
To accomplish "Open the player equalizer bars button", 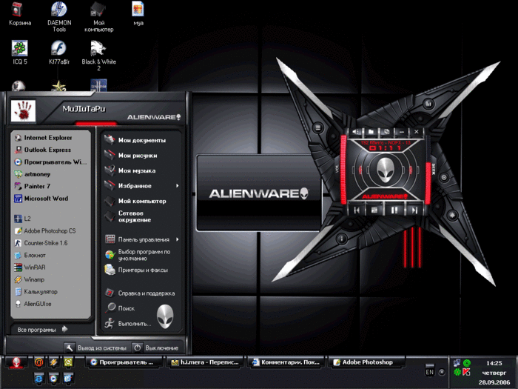I will (428, 104).
